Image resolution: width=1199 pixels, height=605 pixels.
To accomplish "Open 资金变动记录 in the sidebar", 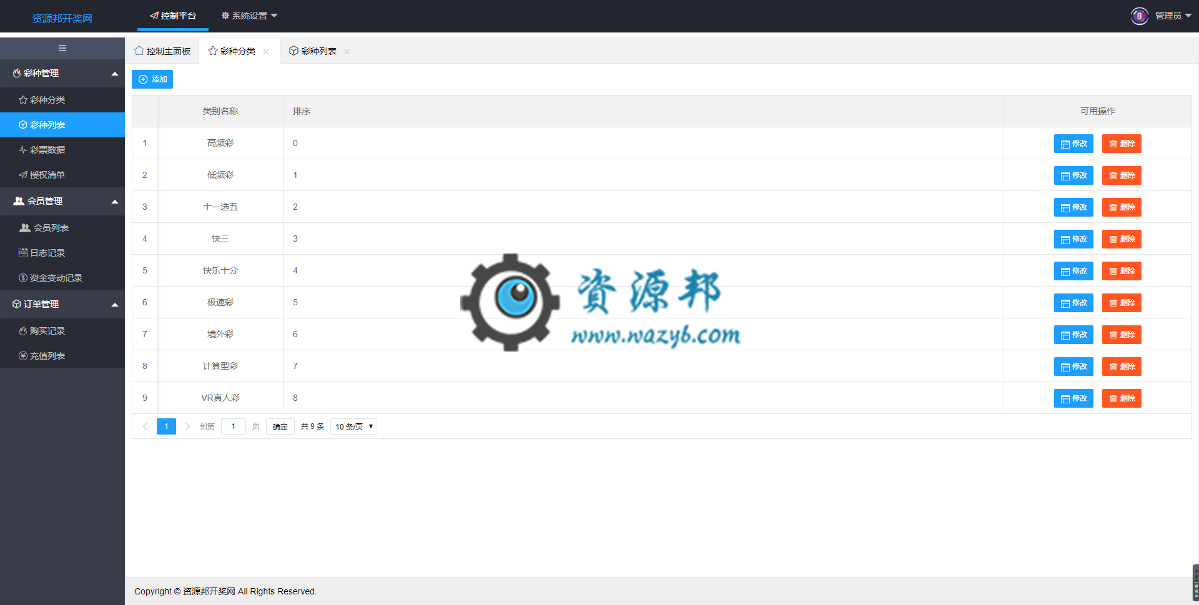I will click(62, 278).
